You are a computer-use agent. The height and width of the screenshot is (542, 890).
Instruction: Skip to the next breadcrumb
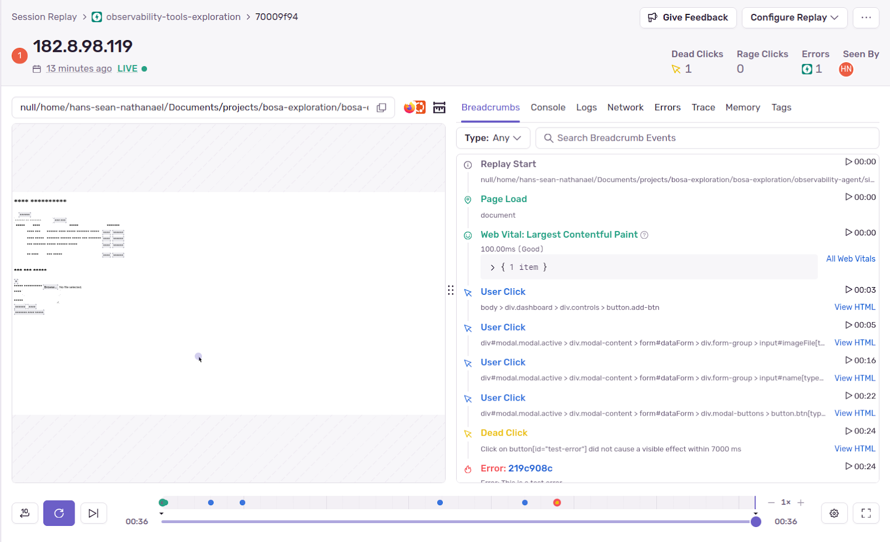93,513
